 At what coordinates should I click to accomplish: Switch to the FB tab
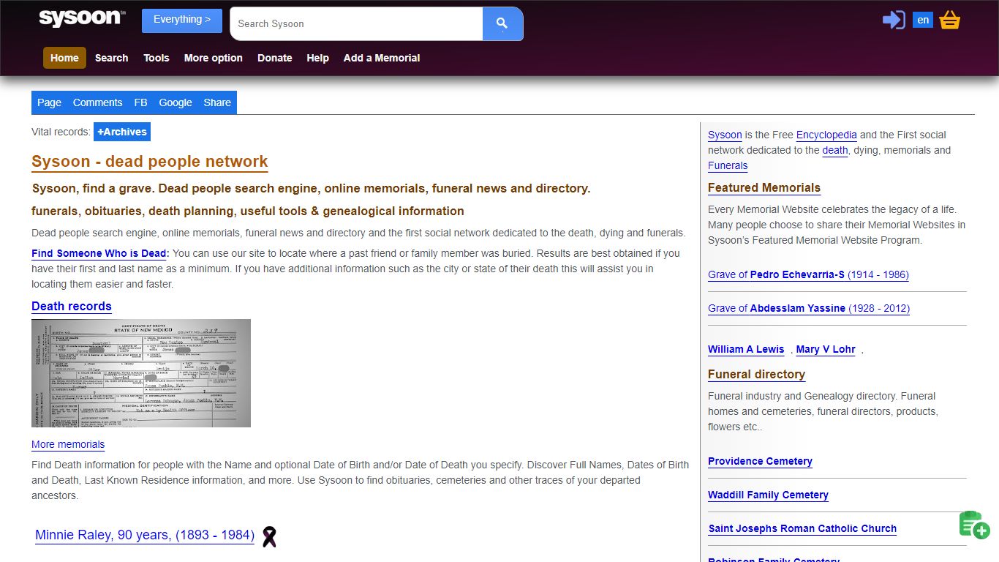(x=140, y=102)
